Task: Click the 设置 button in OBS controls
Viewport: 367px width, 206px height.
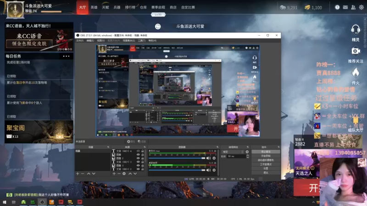Action: (266, 168)
